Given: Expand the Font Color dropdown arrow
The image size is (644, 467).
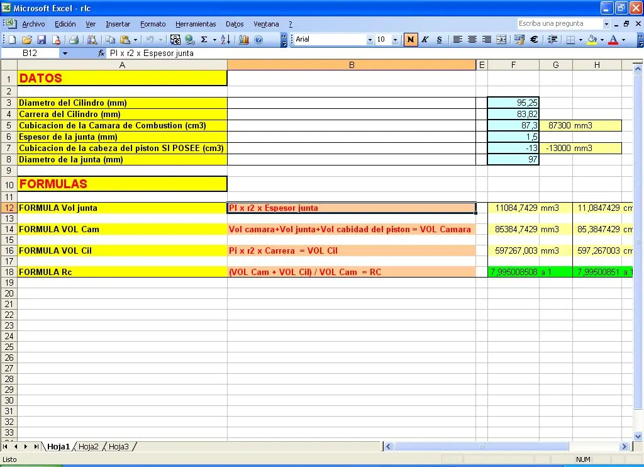Looking at the screenshot, I should coord(623,40).
